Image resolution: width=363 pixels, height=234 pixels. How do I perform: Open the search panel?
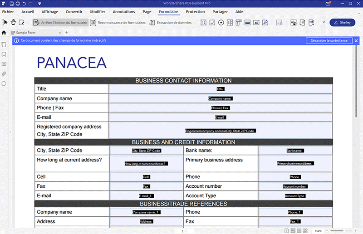[x=4, y=83]
